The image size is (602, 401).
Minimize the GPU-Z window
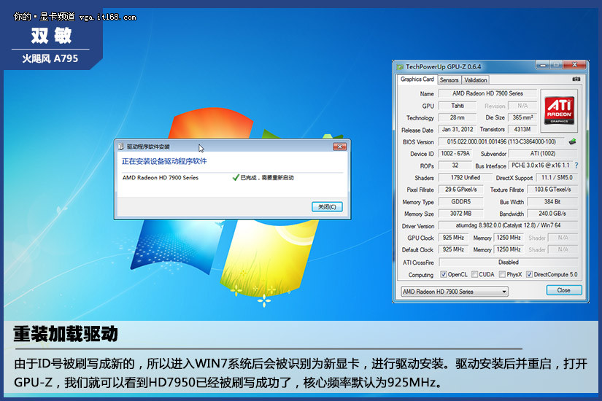[544, 65]
